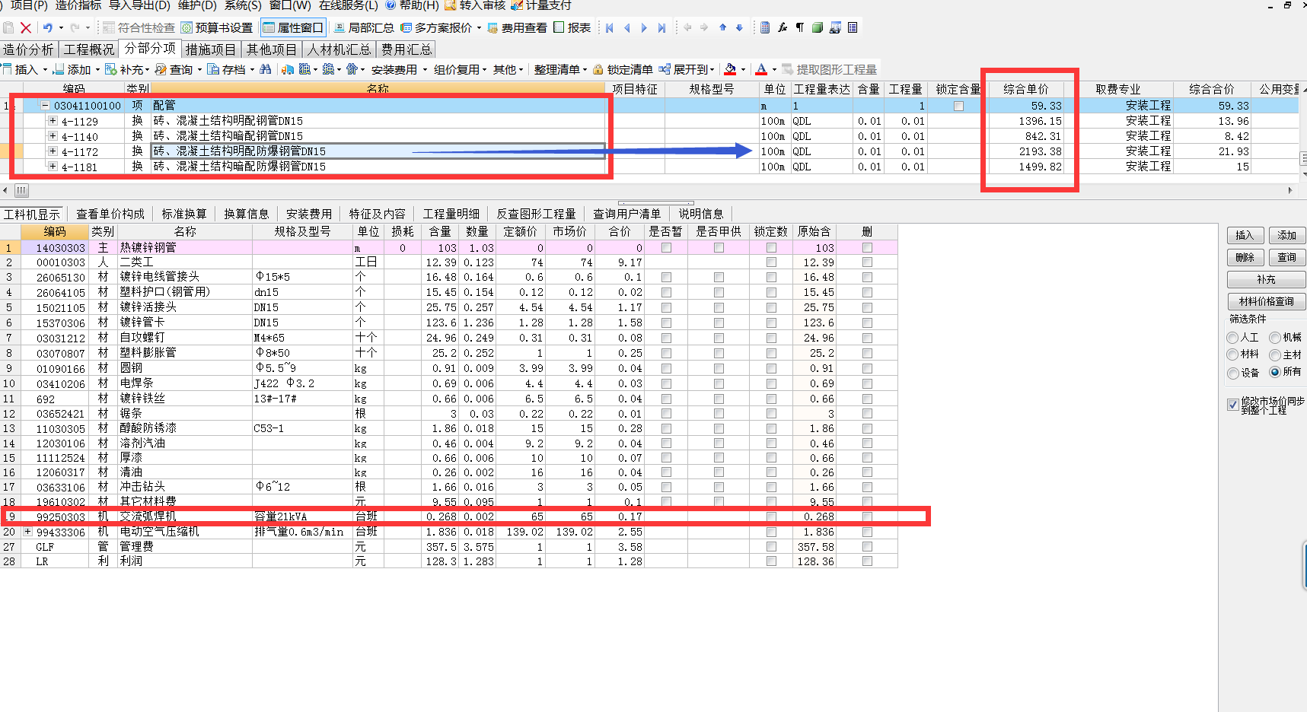Expand row 4-1129 in tree
Image resolution: width=1307 pixels, height=712 pixels.
tap(53, 121)
